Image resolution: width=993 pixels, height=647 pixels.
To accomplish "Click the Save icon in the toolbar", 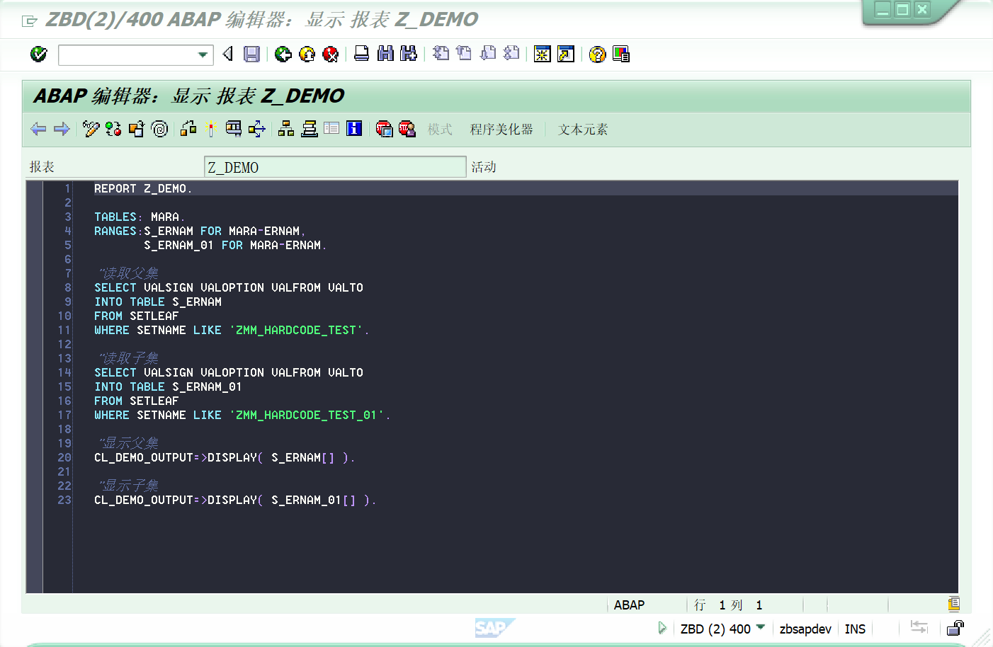I will 251,55.
